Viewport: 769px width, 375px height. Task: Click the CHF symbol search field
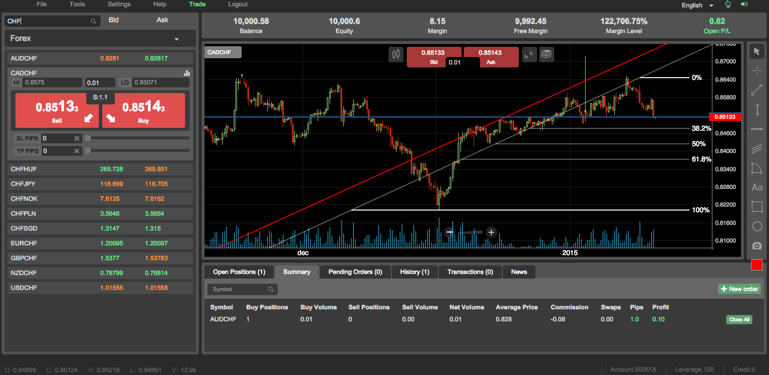pos(49,21)
